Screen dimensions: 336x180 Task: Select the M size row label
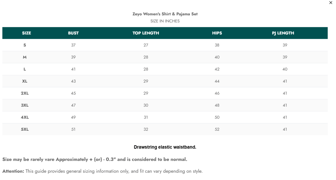click(25, 57)
